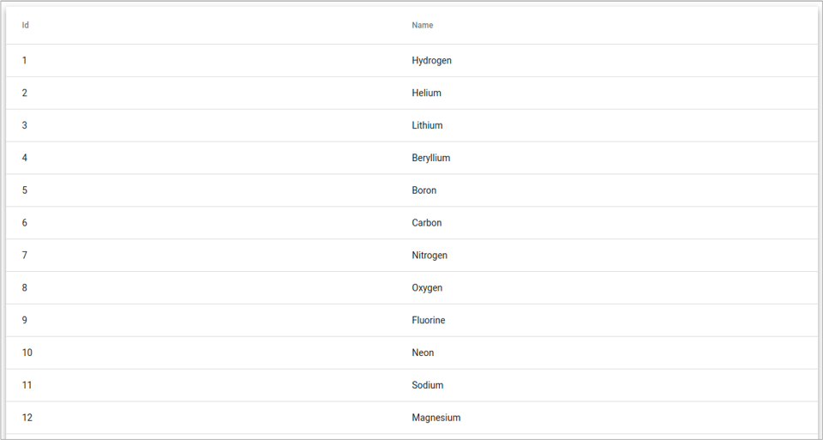Click the Nitrogen name cell
The width and height of the screenshot is (823, 440).
tap(430, 256)
